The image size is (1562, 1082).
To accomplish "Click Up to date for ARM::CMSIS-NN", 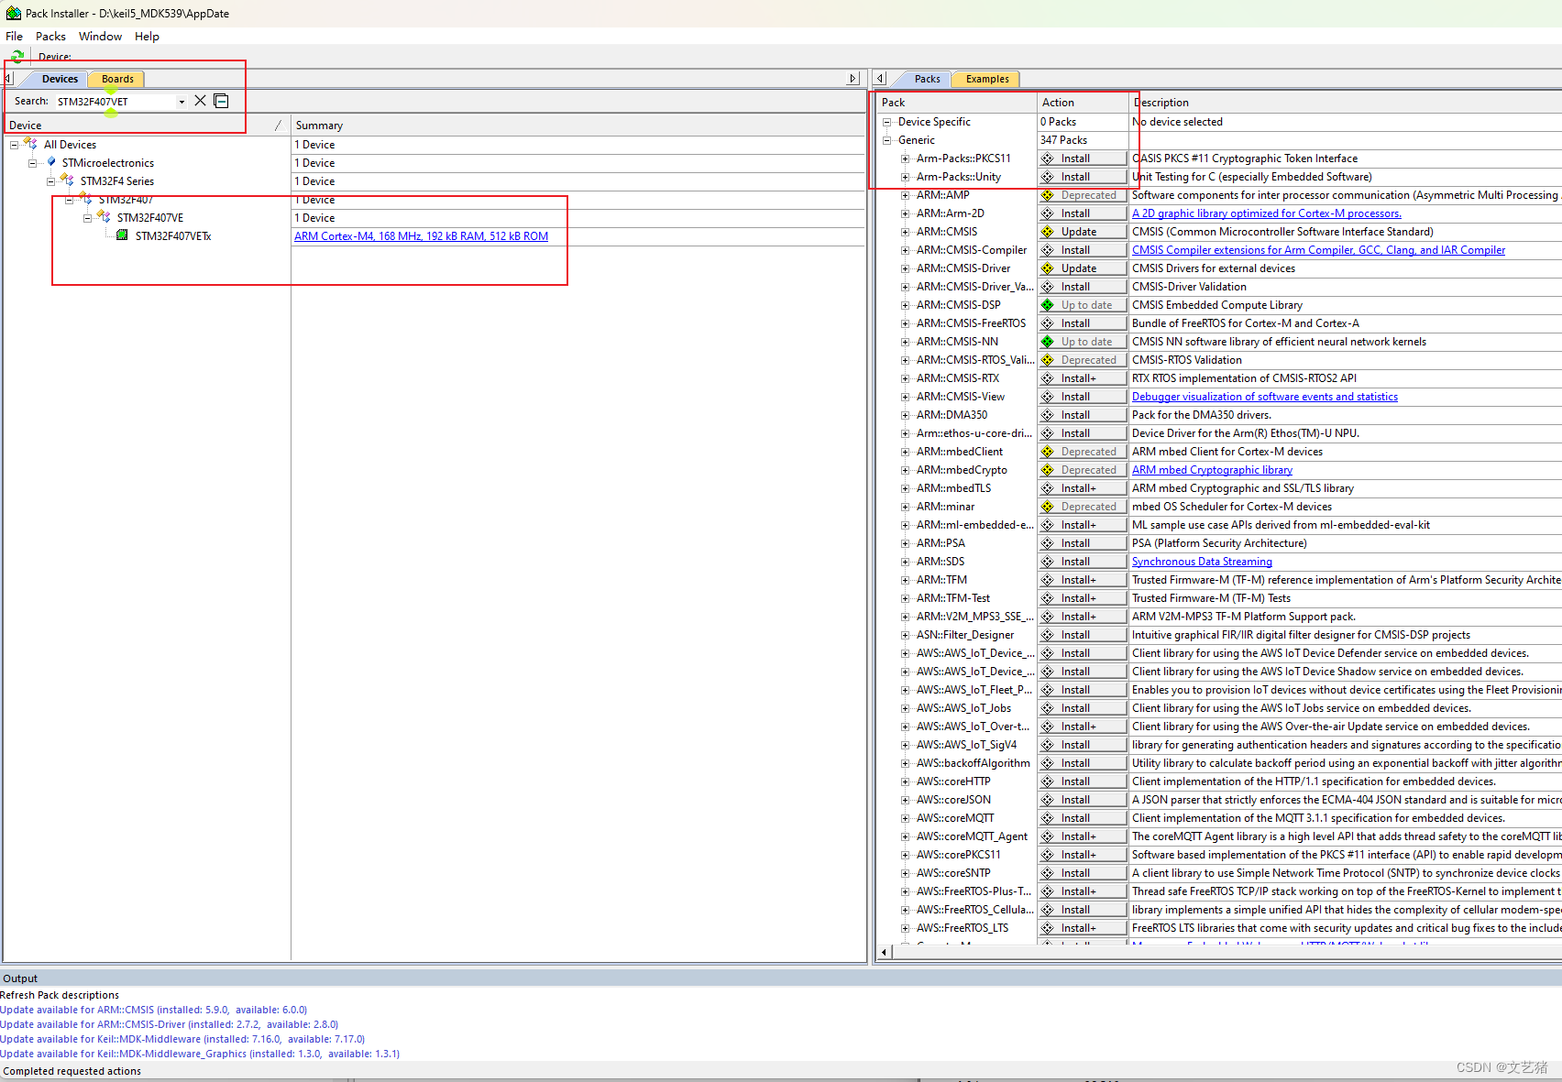I will (1082, 342).
